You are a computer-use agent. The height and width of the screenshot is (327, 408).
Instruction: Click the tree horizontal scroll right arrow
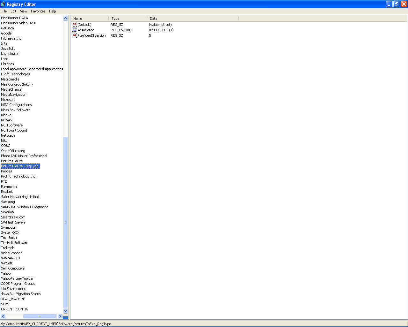[x=60, y=316]
